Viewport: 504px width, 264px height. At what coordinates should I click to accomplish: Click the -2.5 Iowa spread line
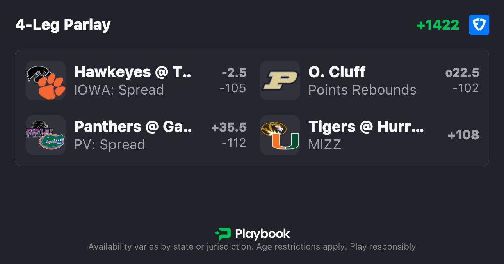pos(234,73)
